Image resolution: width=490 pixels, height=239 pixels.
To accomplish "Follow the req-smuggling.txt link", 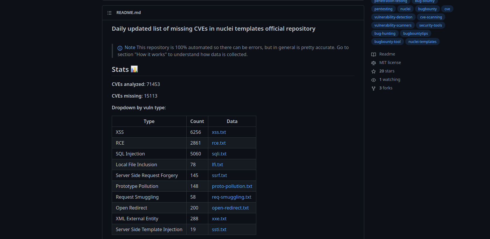I will click(x=231, y=197).
